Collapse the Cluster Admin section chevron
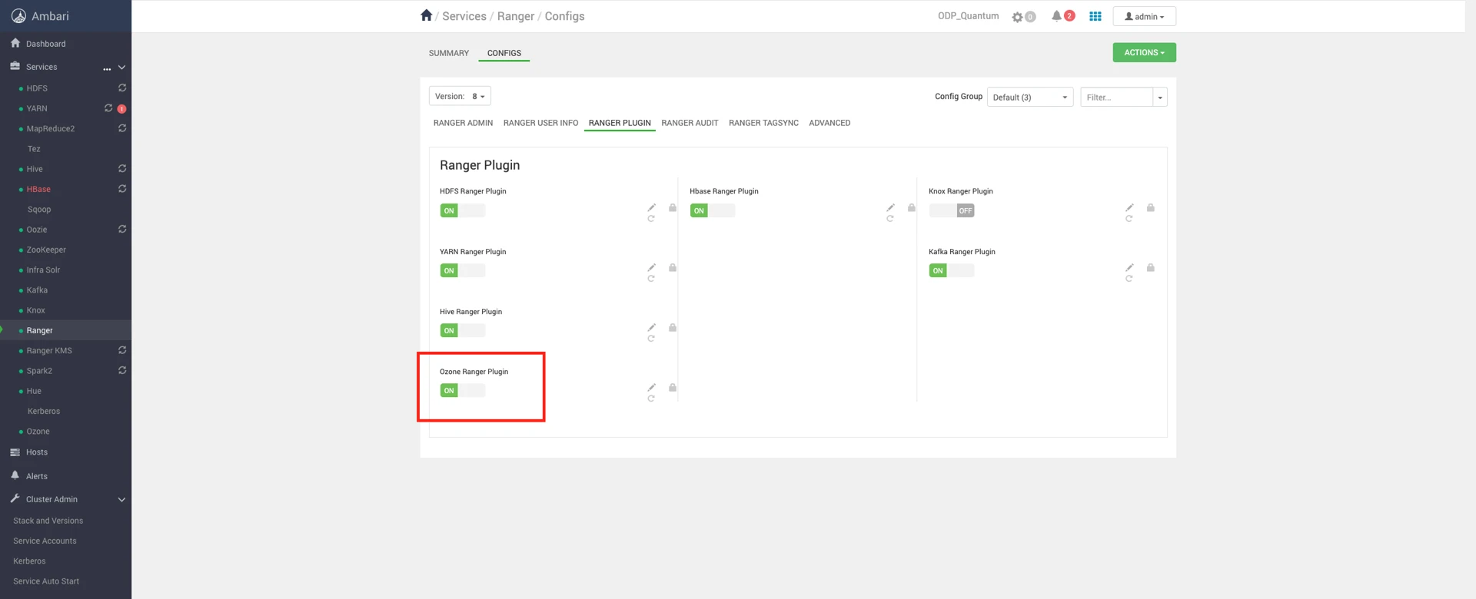1476x599 pixels. coord(121,499)
